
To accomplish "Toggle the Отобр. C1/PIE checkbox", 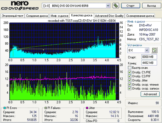I will tap(130, 72).
